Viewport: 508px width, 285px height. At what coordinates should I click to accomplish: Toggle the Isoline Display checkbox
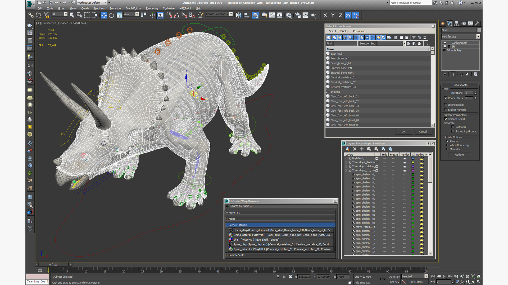coord(446,105)
